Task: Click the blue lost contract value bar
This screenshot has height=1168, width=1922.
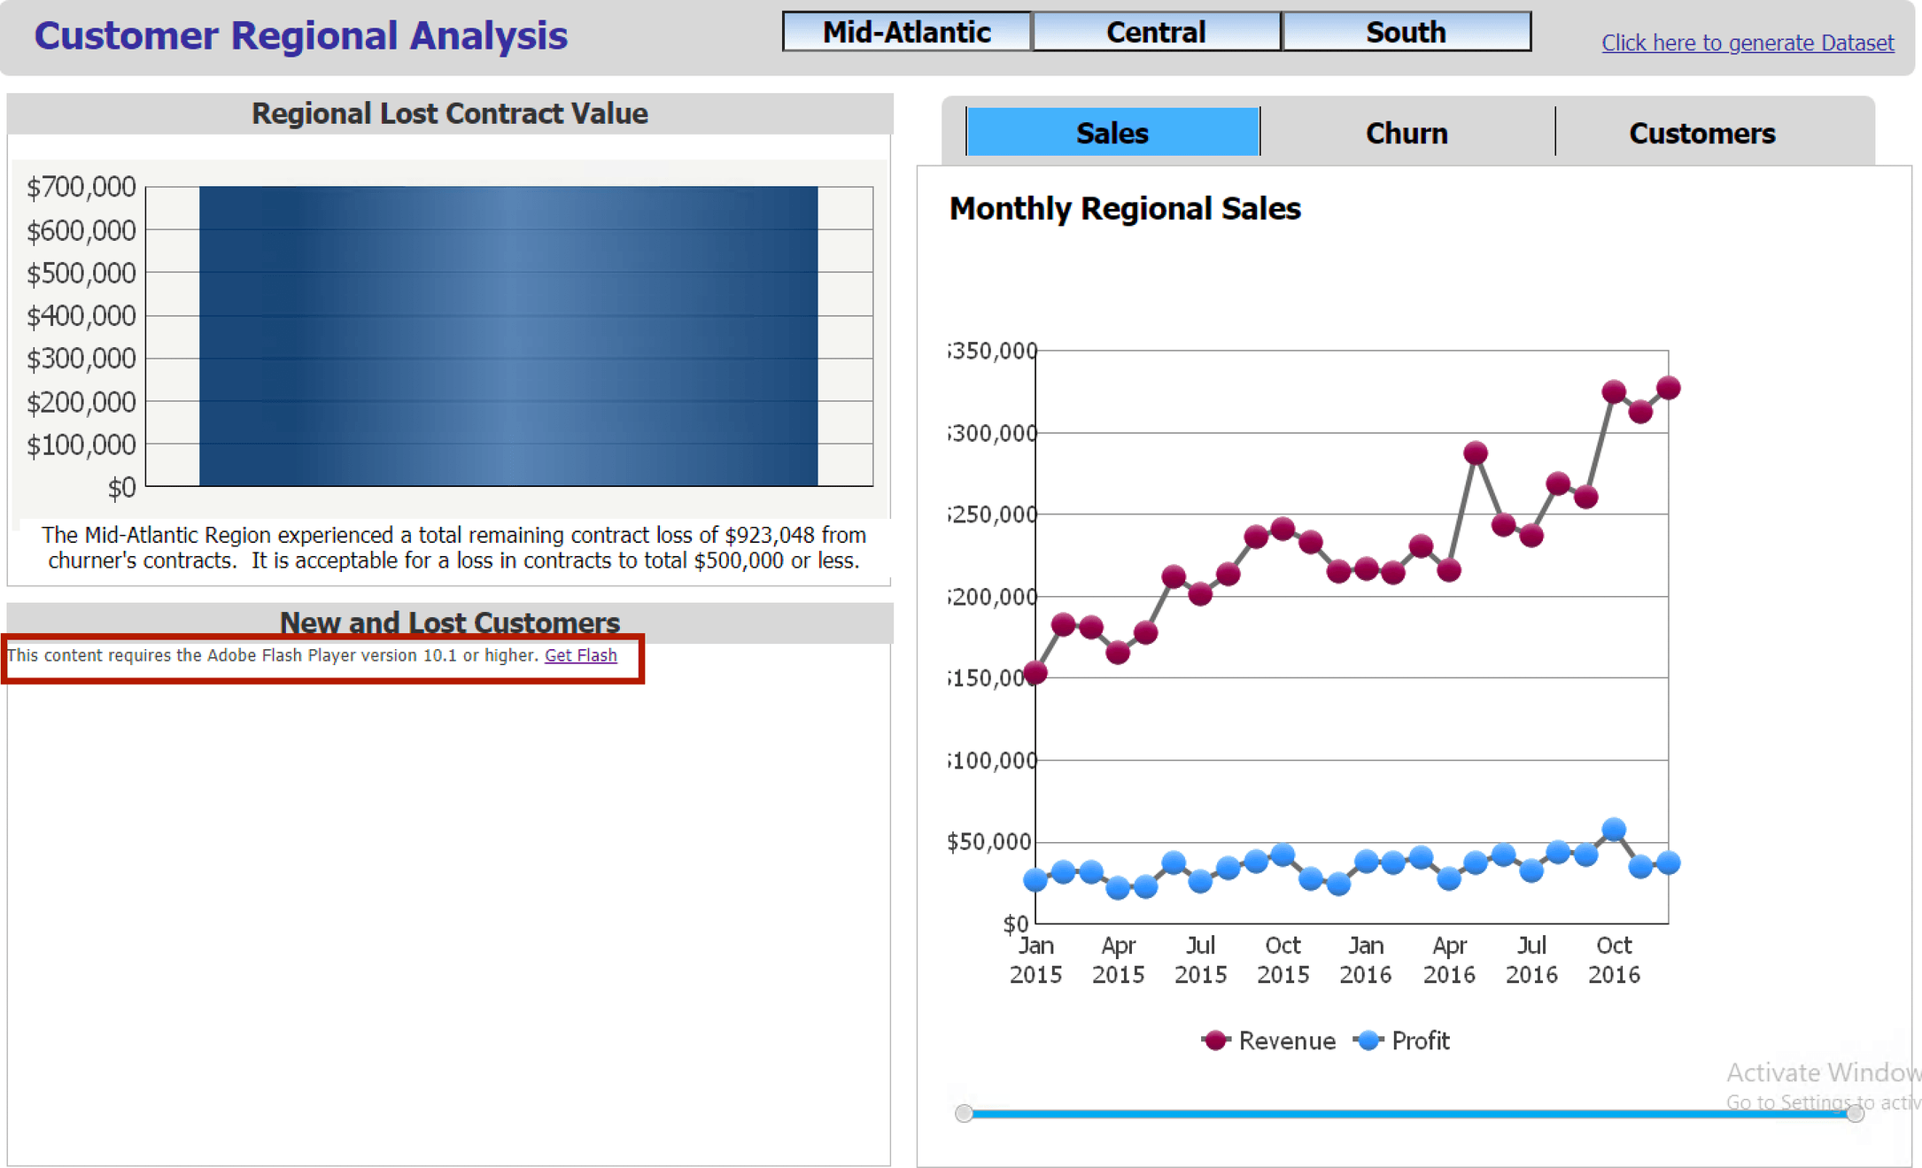Action: (x=508, y=336)
